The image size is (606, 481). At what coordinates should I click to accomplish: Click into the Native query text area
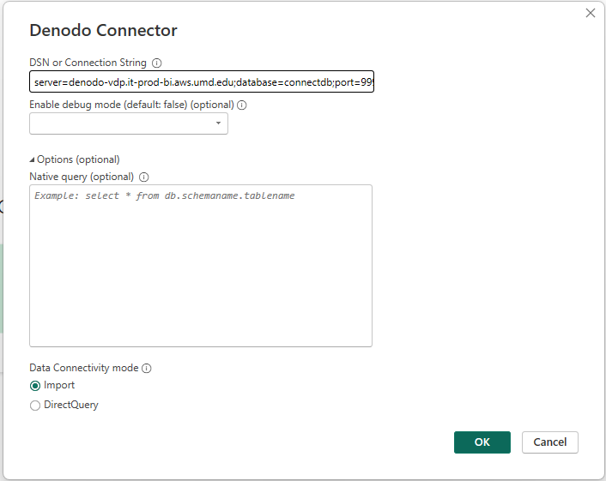tap(201, 266)
